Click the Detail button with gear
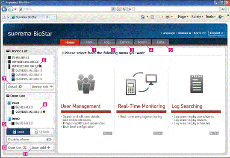Screen dimensions: 230x158 point(18,87)
